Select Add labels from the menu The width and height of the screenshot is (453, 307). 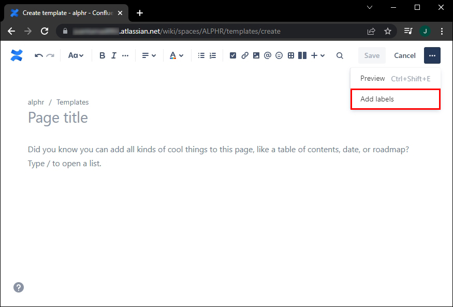tap(376, 99)
